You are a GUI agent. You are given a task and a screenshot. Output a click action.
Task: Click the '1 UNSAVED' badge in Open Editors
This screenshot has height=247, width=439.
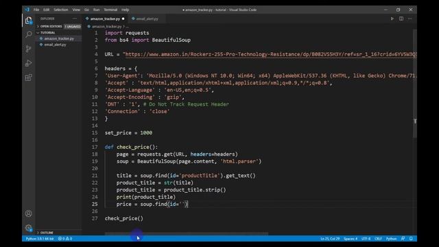point(73,26)
